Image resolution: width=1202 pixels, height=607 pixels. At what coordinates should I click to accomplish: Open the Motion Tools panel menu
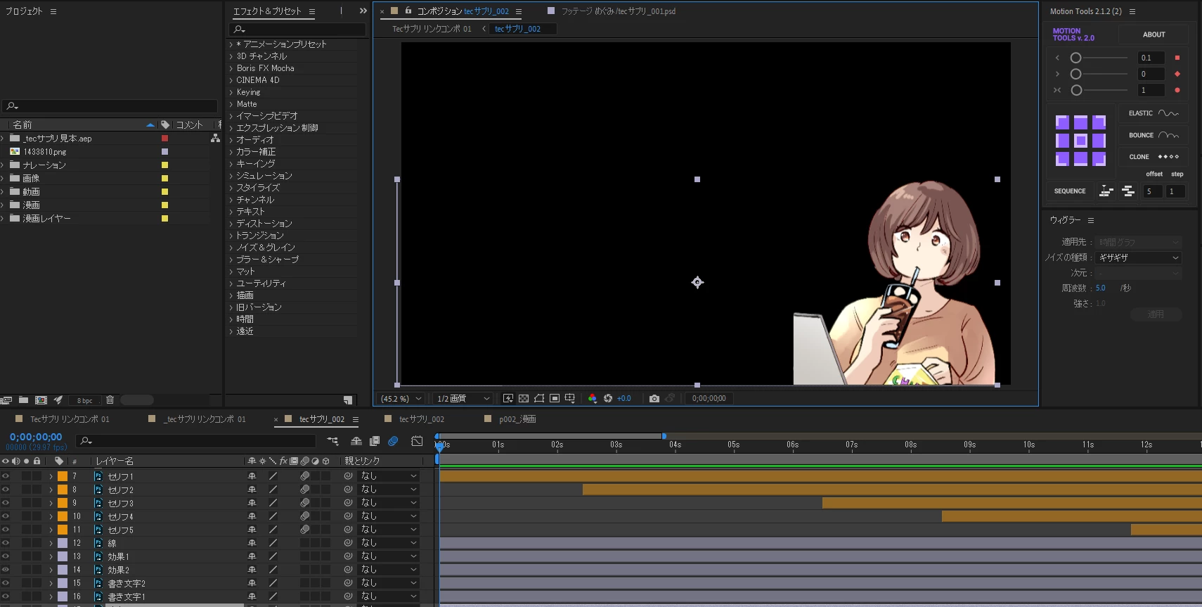(x=1132, y=11)
